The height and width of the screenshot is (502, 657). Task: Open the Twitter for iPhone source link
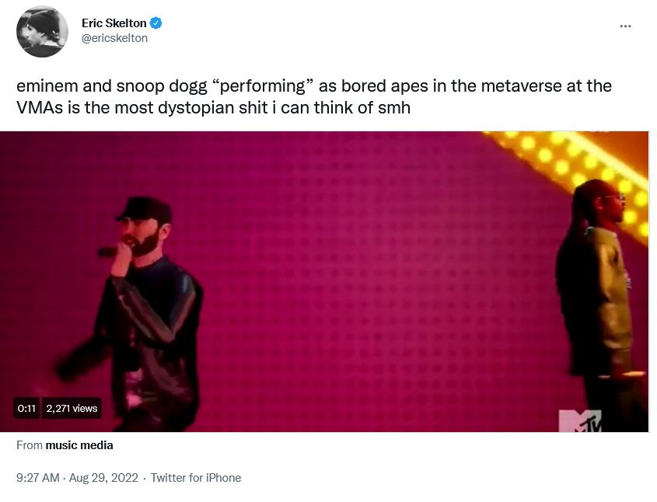click(196, 478)
